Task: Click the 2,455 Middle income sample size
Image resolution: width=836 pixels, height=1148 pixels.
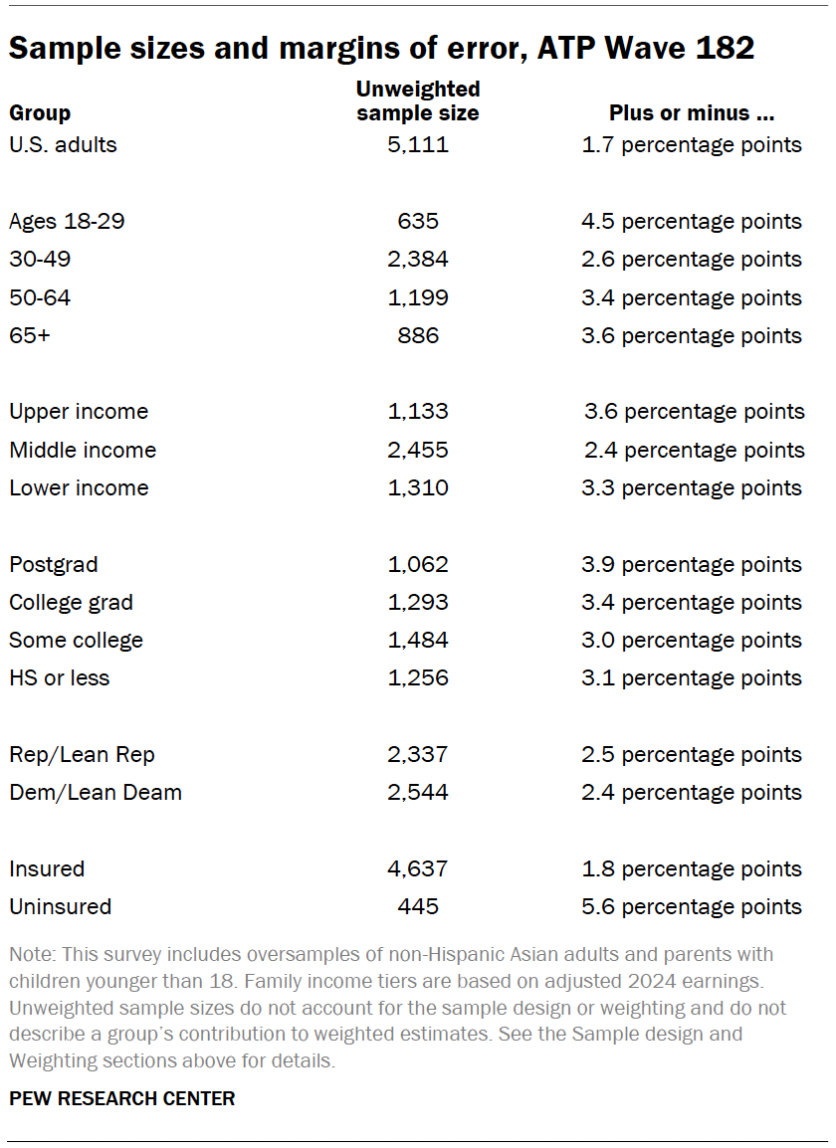Action: coord(418,451)
